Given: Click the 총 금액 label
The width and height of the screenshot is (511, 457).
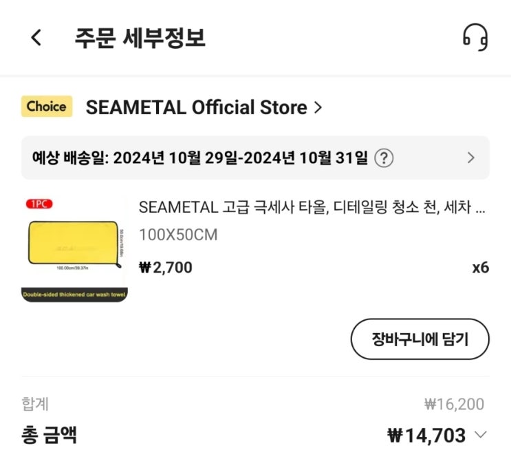Looking at the screenshot, I should (50, 435).
